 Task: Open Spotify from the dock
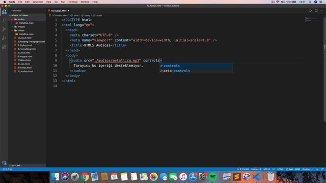pos(212,177)
